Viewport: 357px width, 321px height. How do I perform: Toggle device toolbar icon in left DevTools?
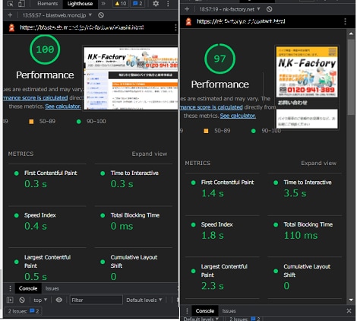point(22,4)
